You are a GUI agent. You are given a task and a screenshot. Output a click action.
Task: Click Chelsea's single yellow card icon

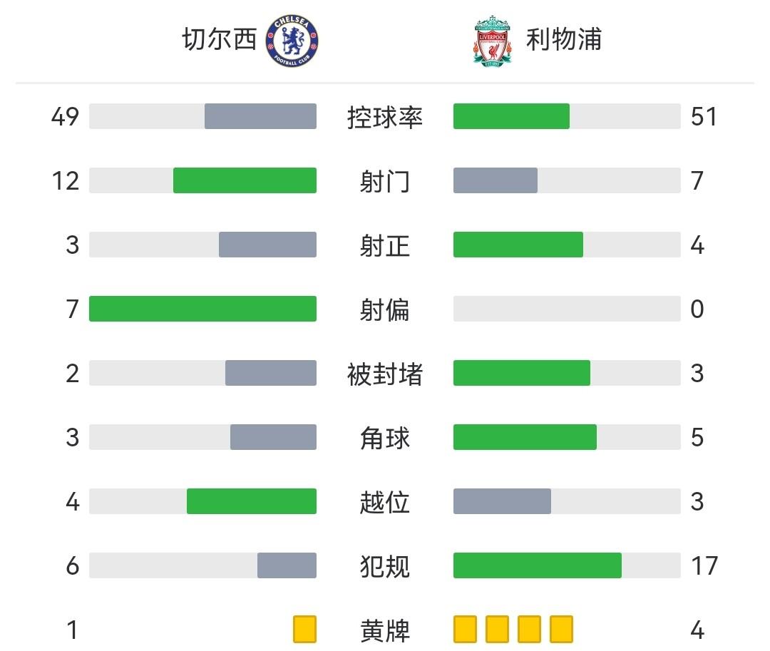click(x=304, y=630)
